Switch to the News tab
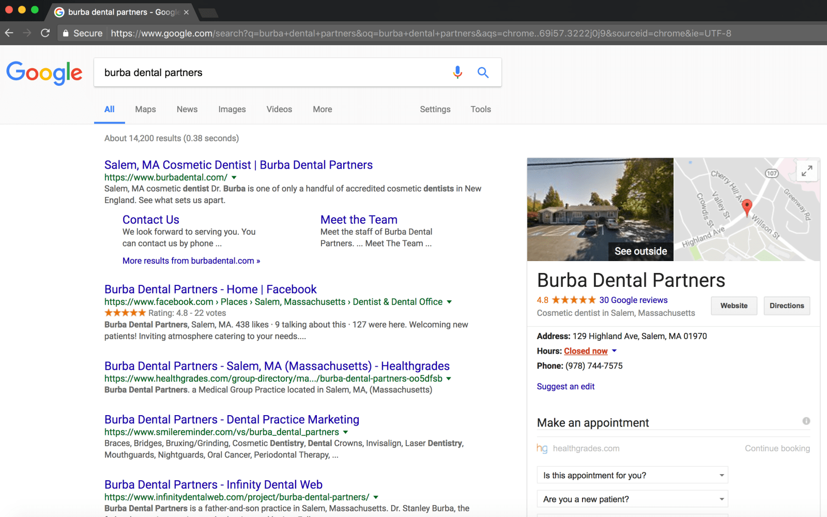Viewport: 827px width, 517px height. coord(187,110)
